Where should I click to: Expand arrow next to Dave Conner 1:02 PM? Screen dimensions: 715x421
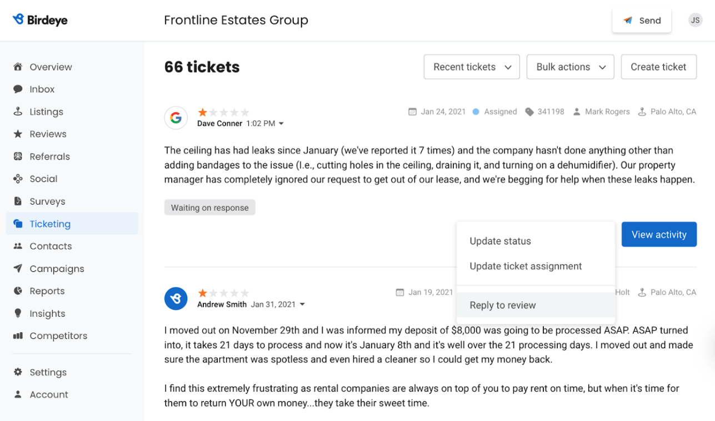[x=281, y=124]
